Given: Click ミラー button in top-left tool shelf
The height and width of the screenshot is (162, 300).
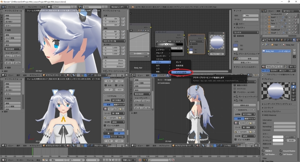Looking at the screenshot, I should [13, 25].
